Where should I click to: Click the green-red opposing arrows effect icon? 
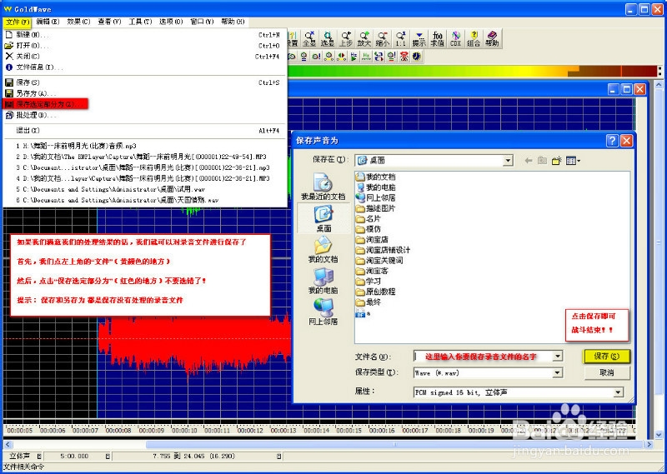[x=341, y=56]
